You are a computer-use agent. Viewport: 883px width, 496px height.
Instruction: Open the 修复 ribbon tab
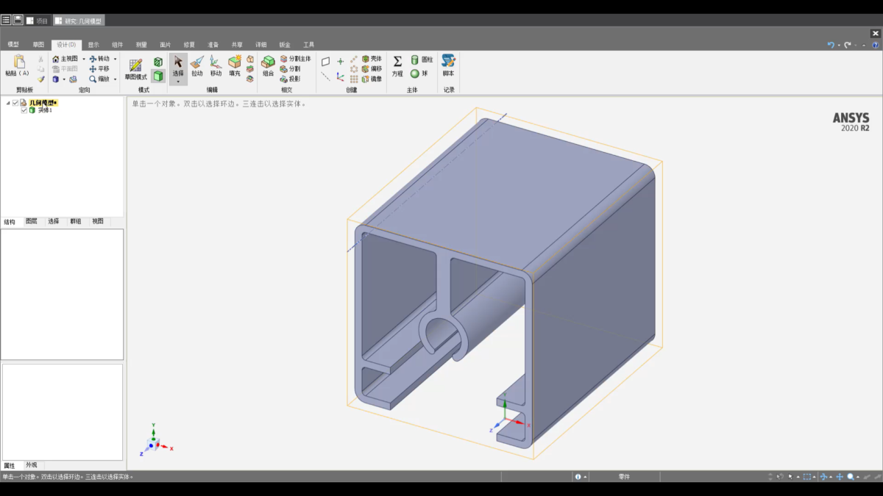[189, 45]
